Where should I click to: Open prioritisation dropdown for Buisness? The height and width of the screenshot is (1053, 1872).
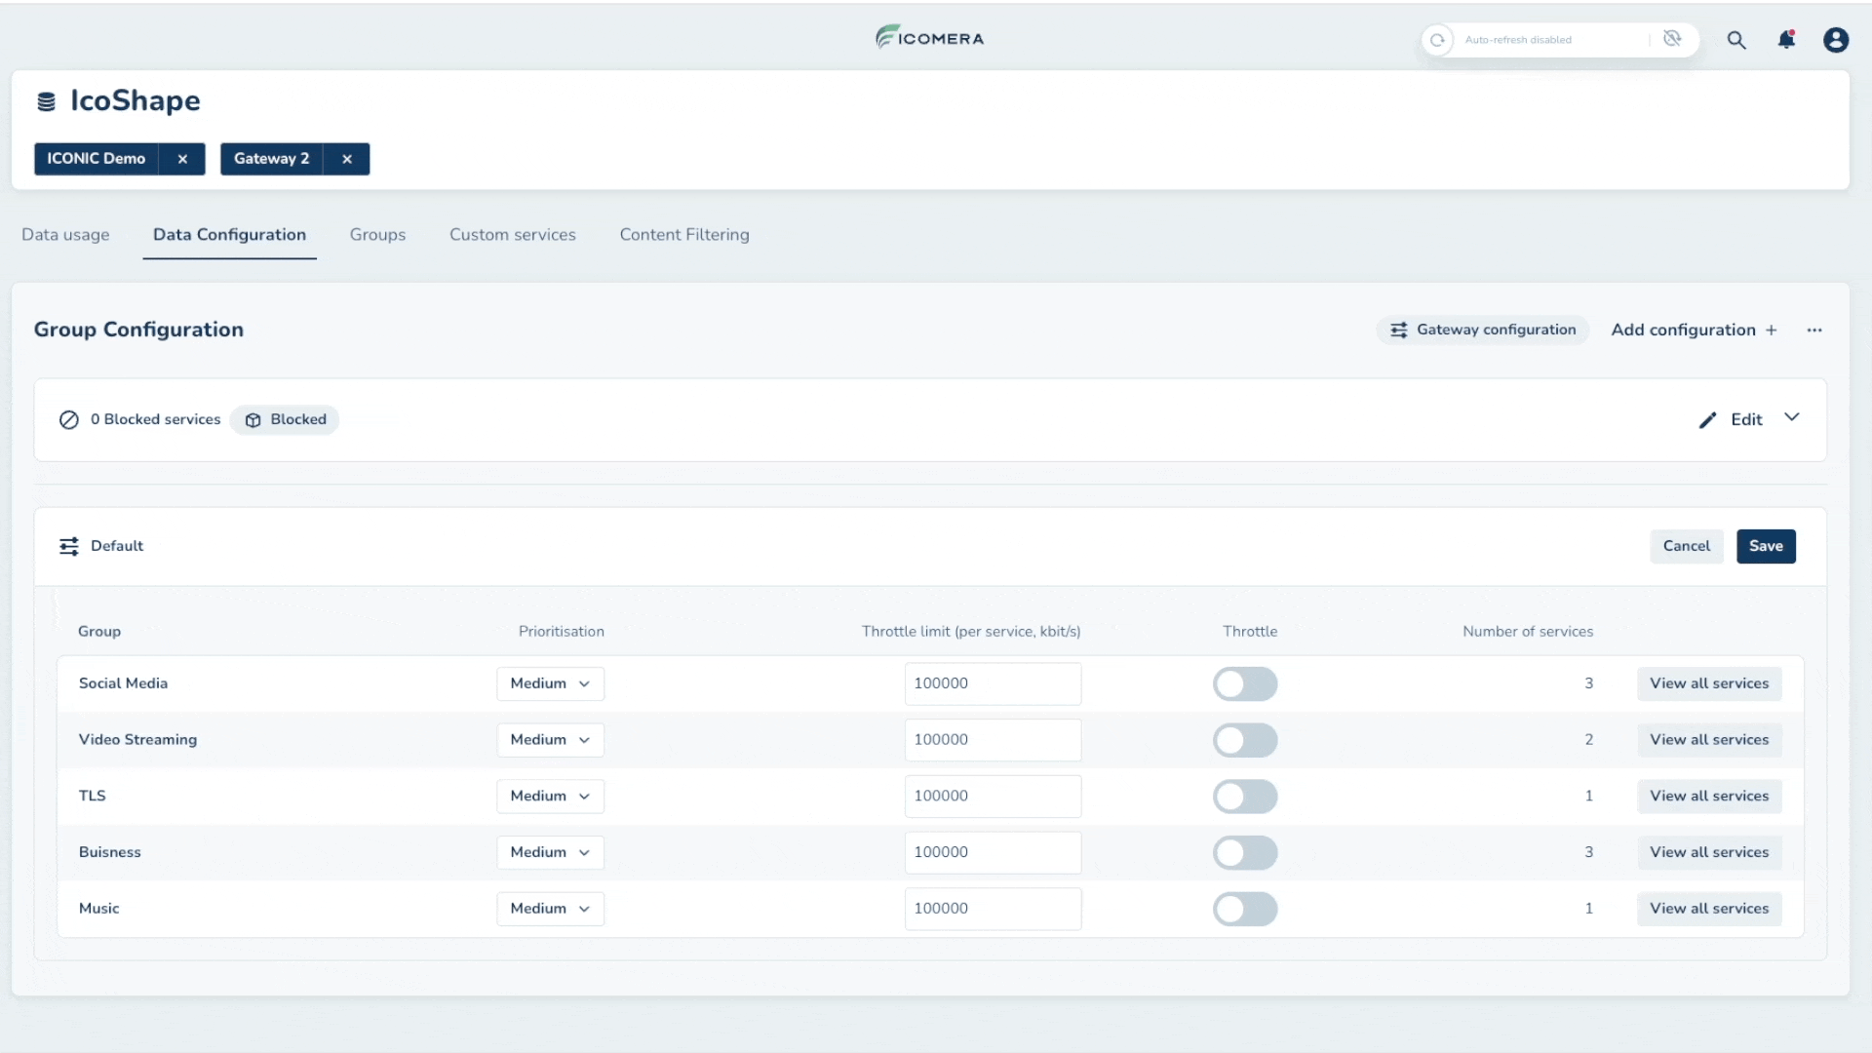pyautogui.click(x=548, y=851)
